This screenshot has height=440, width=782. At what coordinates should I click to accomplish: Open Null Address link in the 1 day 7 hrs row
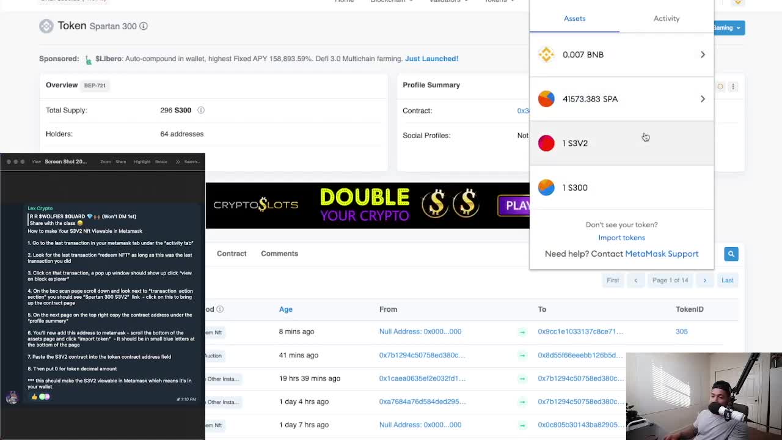420,425
